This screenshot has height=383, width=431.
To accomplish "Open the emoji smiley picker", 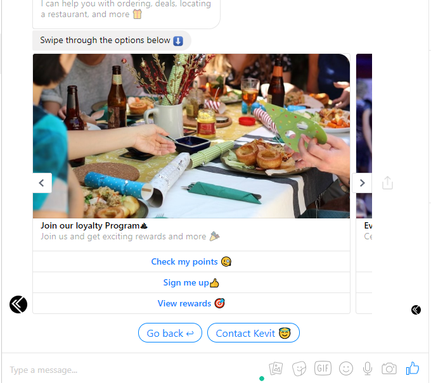I will tap(346, 368).
